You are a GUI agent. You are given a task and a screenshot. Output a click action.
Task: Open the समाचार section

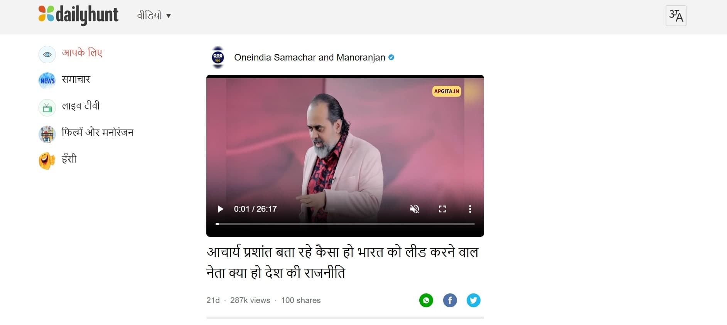pyautogui.click(x=76, y=79)
